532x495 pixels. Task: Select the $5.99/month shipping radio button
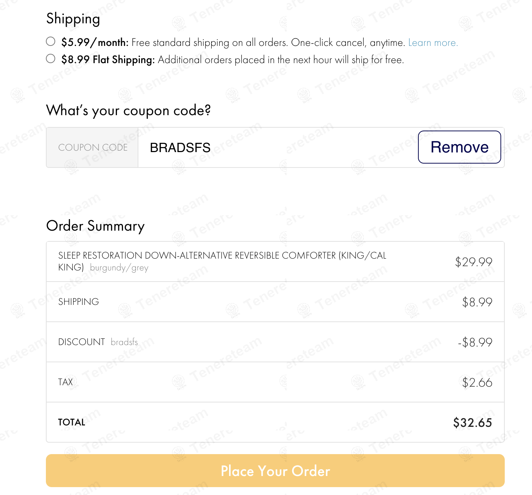coord(51,42)
